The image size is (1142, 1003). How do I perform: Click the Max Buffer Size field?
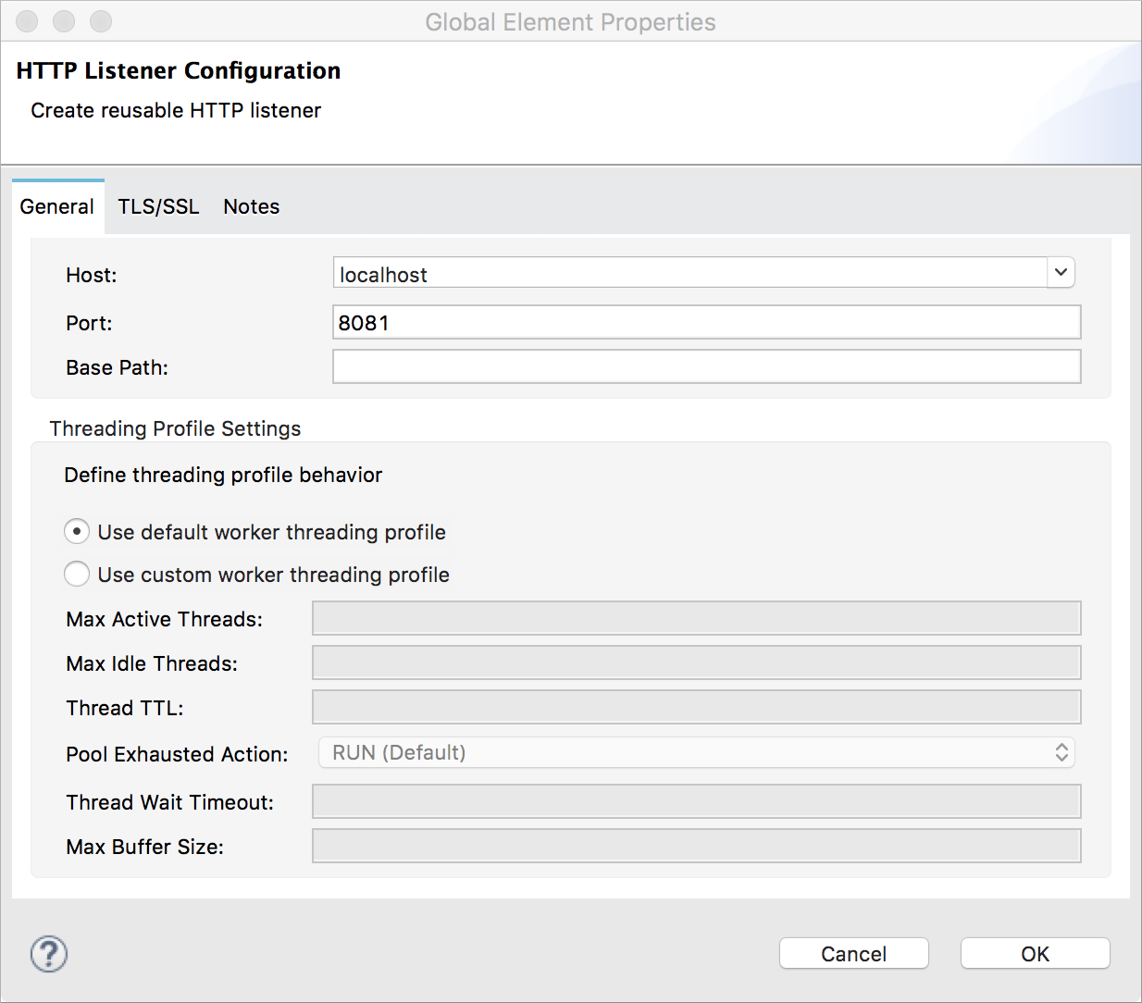696,847
